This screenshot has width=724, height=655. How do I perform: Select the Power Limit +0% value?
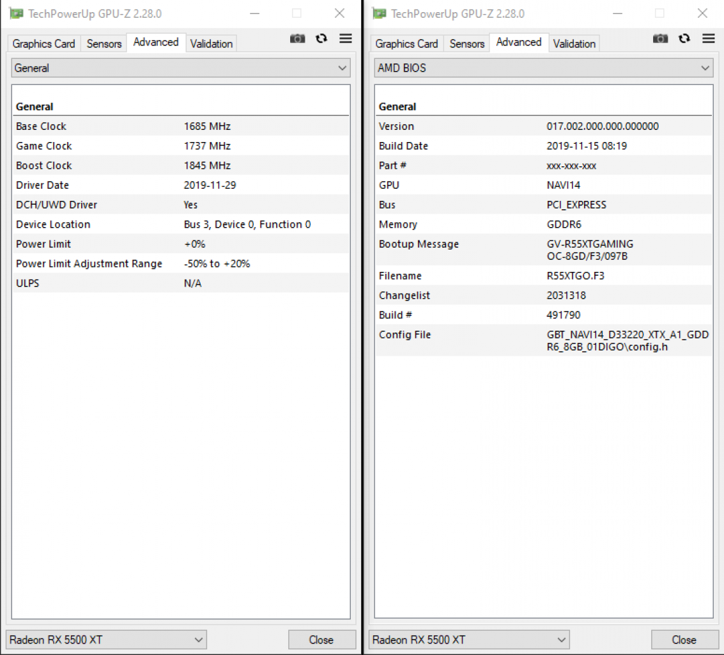tap(194, 244)
